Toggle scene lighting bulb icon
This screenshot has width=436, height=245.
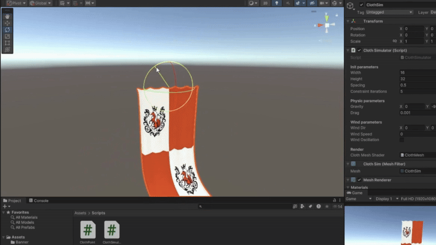[x=278, y=3]
